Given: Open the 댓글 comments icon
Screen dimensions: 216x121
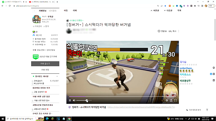Looking at the screenshot, I should [162, 31].
